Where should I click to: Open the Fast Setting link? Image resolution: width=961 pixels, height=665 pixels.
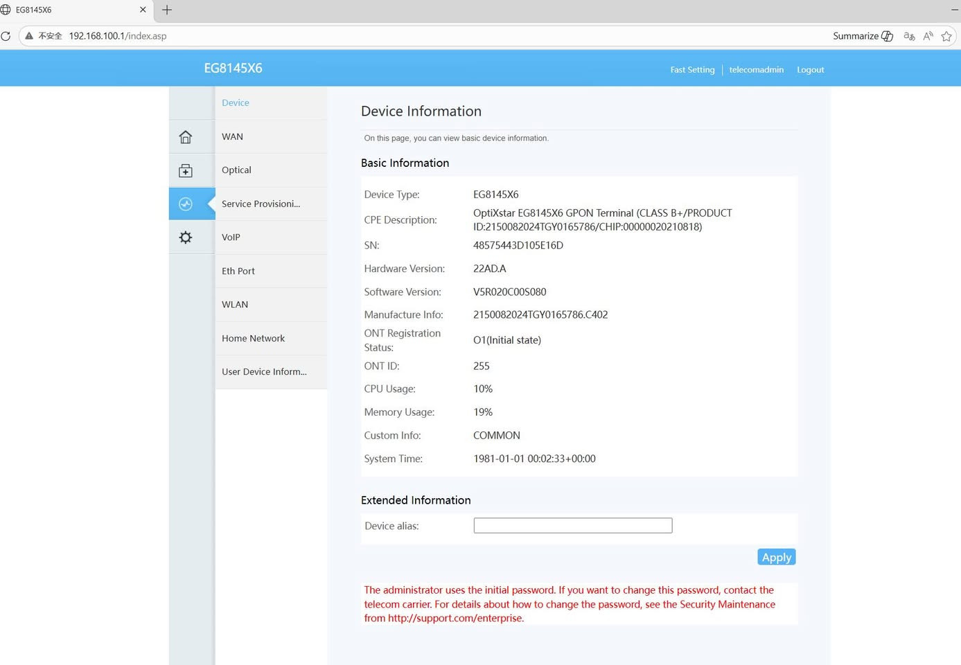692,69
